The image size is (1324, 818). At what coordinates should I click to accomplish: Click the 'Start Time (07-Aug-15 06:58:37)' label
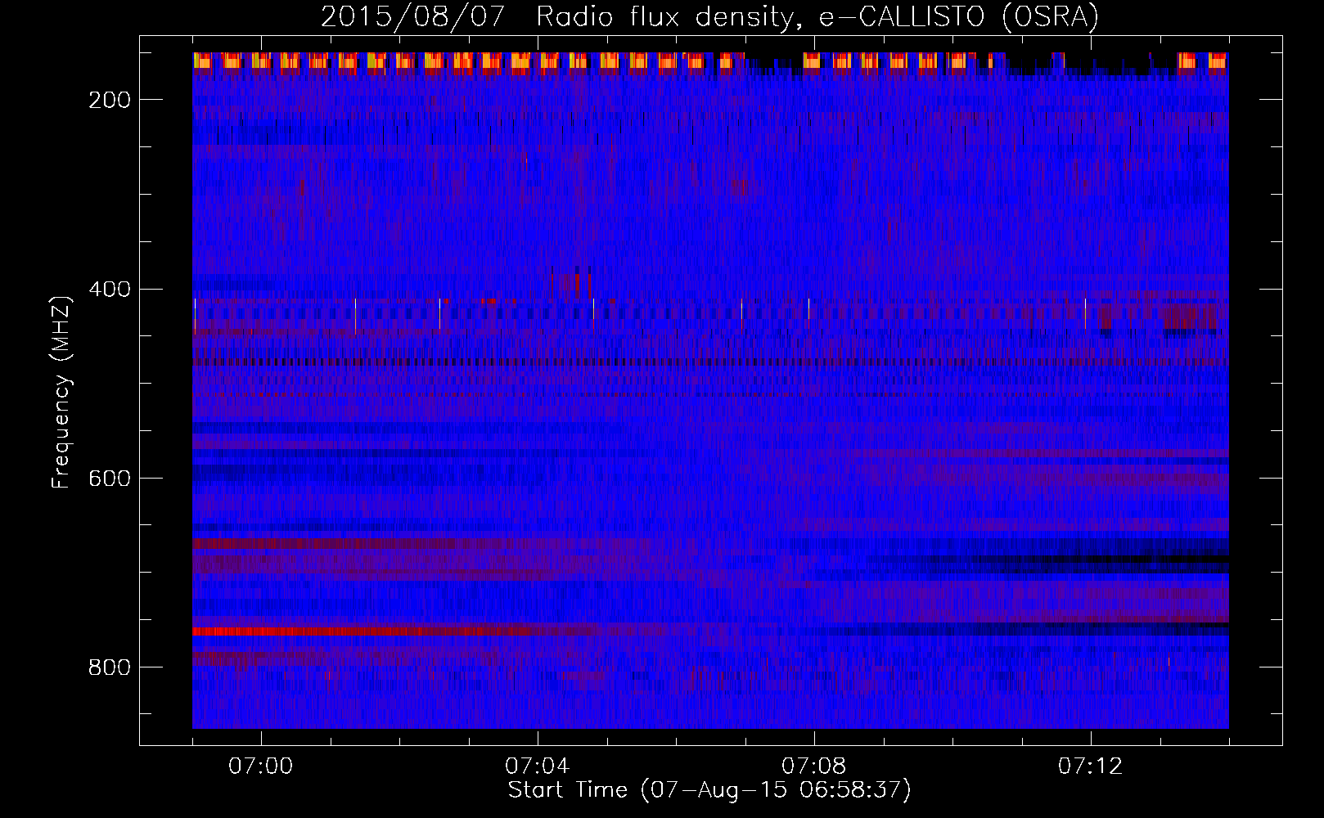[x=709, y=790]
